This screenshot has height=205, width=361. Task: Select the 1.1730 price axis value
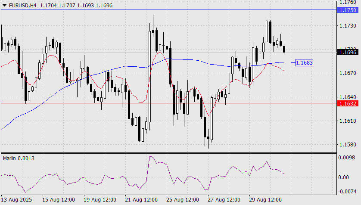[x=348, y=25]
